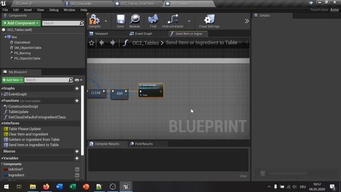The height and width of the screenshot is (192, 341).
Task: Open the Window menu
Action: [x=69, y=10]
